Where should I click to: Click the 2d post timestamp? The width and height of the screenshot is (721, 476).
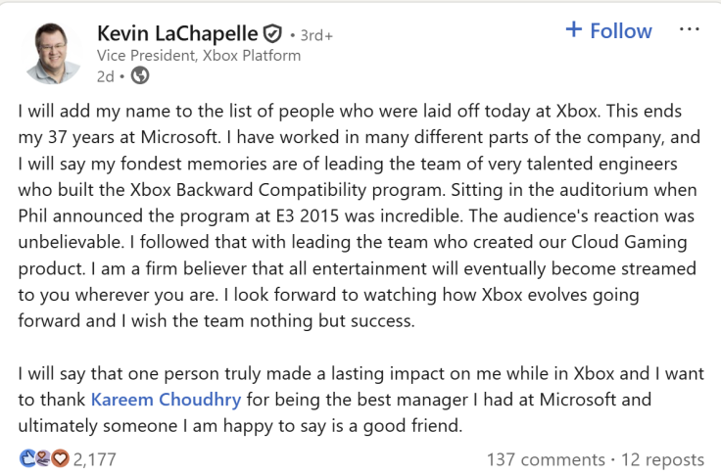point(105,76)
